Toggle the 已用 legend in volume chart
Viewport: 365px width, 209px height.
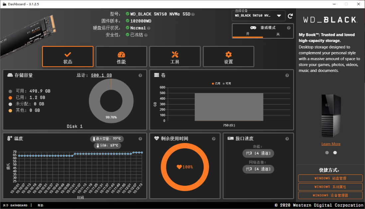(x=216, y=83)
